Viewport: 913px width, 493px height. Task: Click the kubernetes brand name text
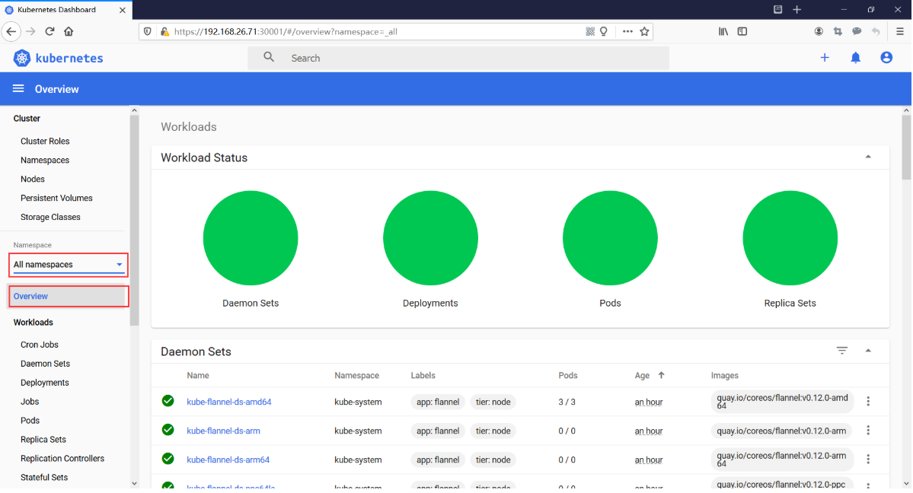point(69,59)
